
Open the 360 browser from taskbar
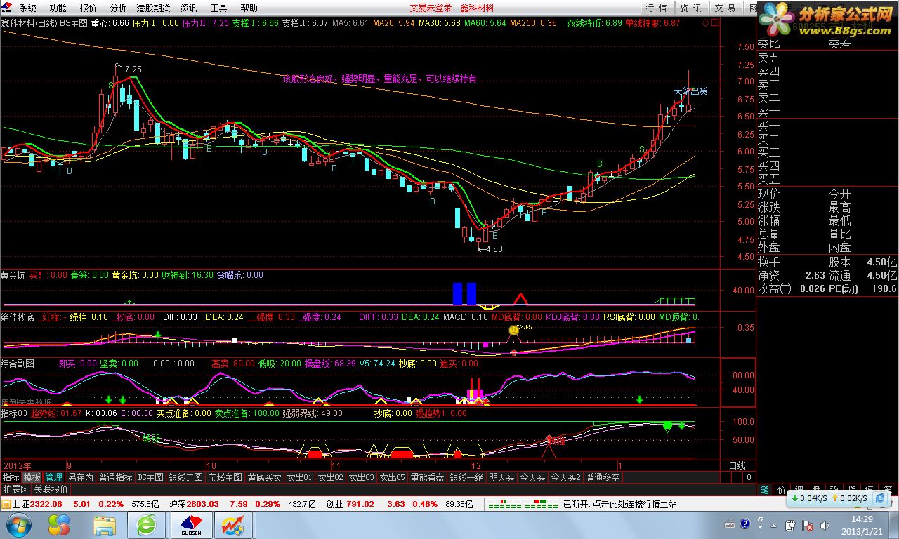point(147,524)
